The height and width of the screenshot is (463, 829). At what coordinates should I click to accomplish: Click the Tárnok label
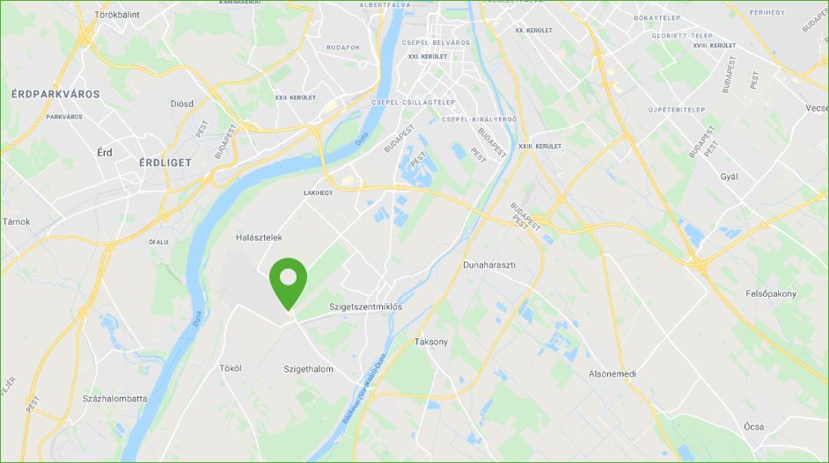[x=17, y=221]
